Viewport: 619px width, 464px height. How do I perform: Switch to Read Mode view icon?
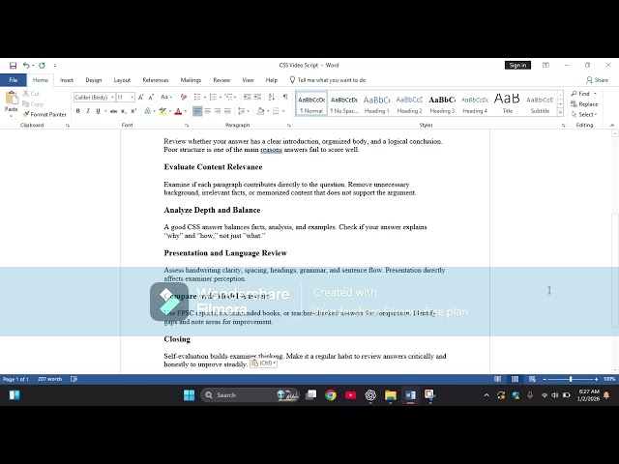(498, 379)
